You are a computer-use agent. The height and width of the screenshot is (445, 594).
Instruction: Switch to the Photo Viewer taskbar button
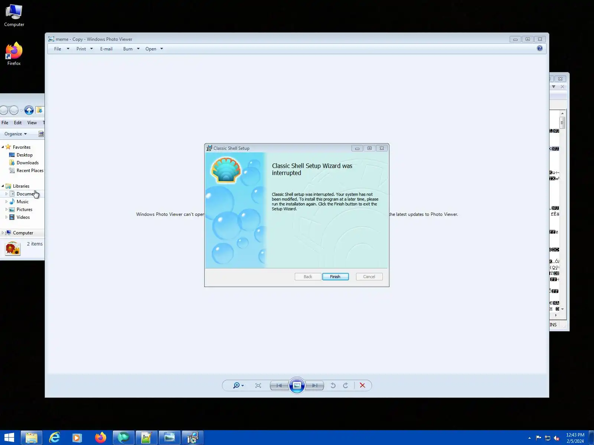click(x=169, y=438)
